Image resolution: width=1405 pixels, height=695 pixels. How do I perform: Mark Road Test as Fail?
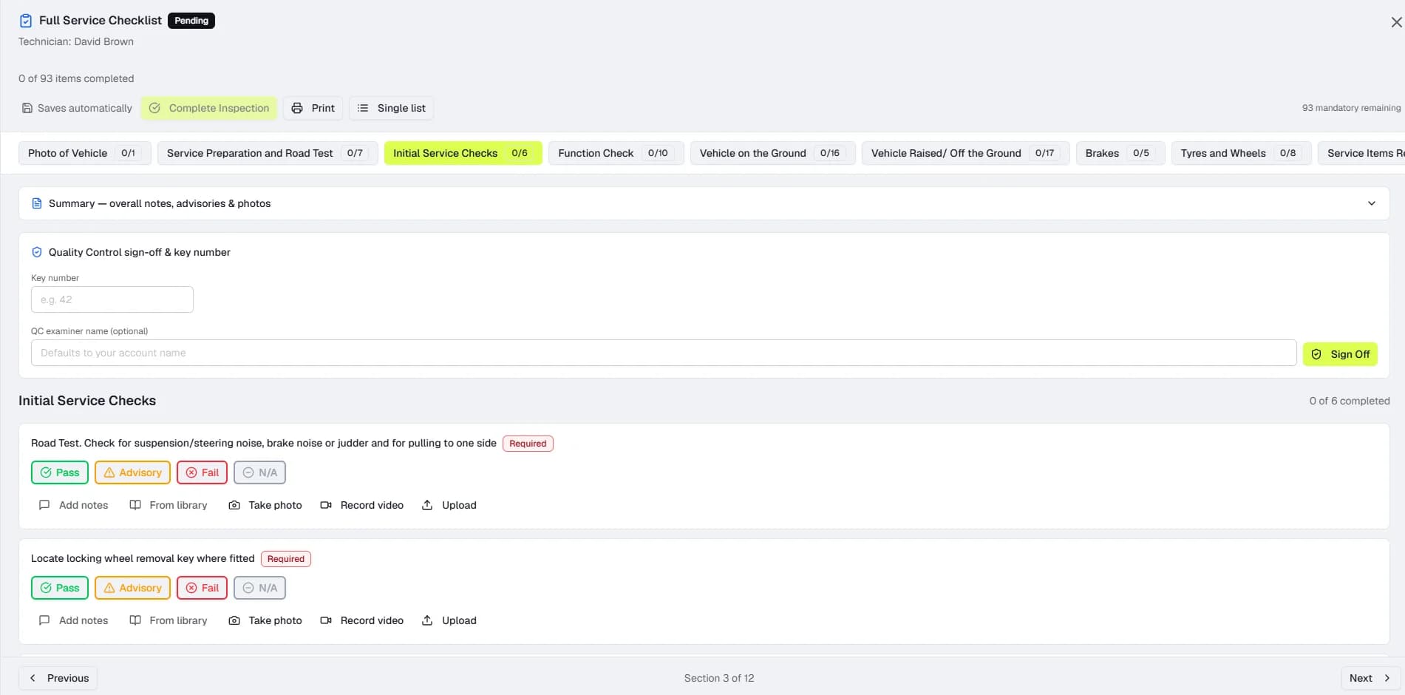pyautogui.click(x=202, y=472)
